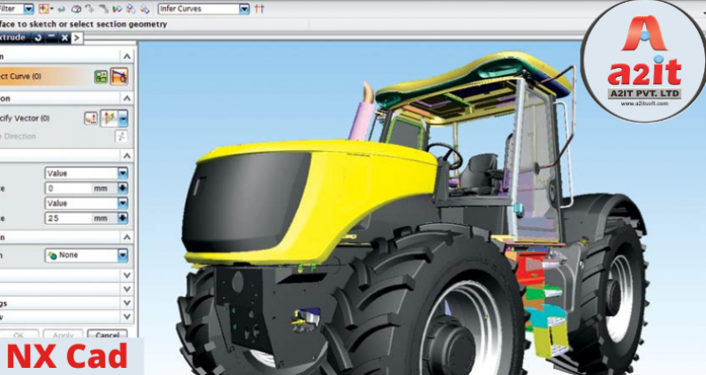The height and width of the screenshot is (375, 706).
Task: Expand the last collapsed group at panel bottom
Action: point(126,316)
